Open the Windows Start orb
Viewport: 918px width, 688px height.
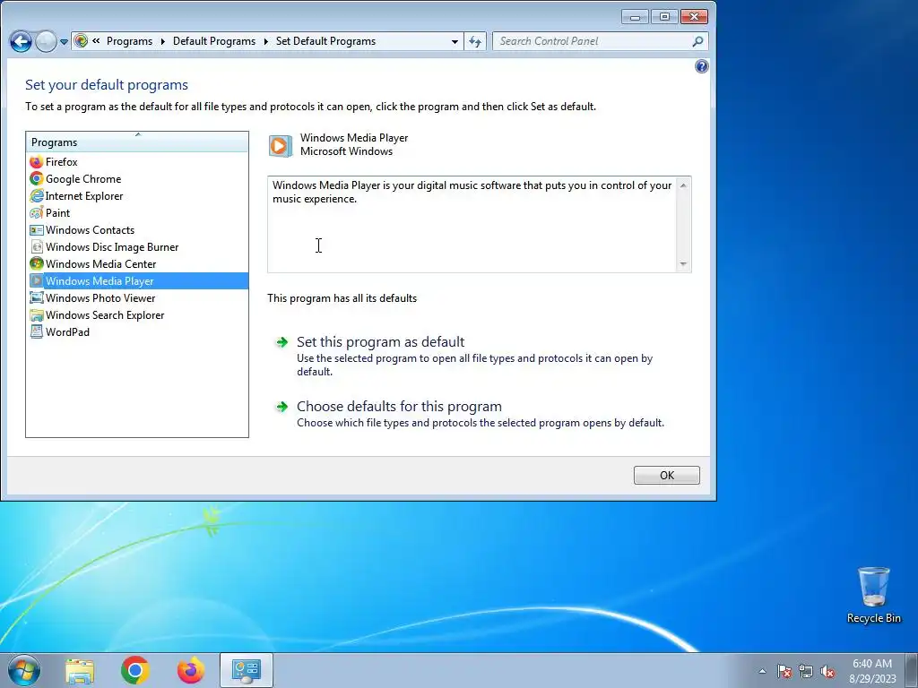tap(24, 670)
